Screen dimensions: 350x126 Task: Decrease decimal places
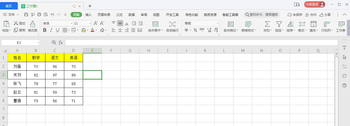point(216,30)
